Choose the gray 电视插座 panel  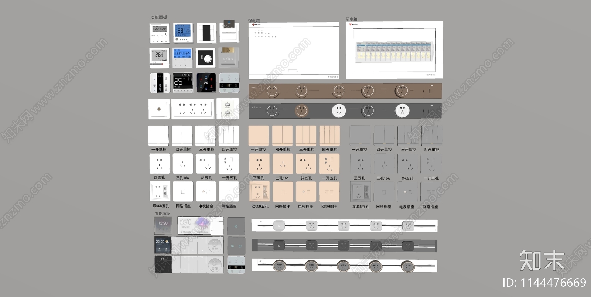[407, 192]
